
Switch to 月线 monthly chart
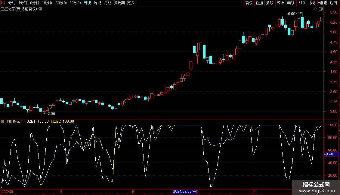coord(107,3)
